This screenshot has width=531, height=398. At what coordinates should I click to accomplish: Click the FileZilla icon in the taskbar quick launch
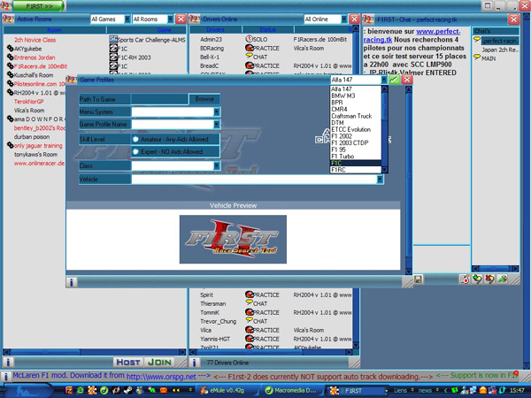coord(69,390)
